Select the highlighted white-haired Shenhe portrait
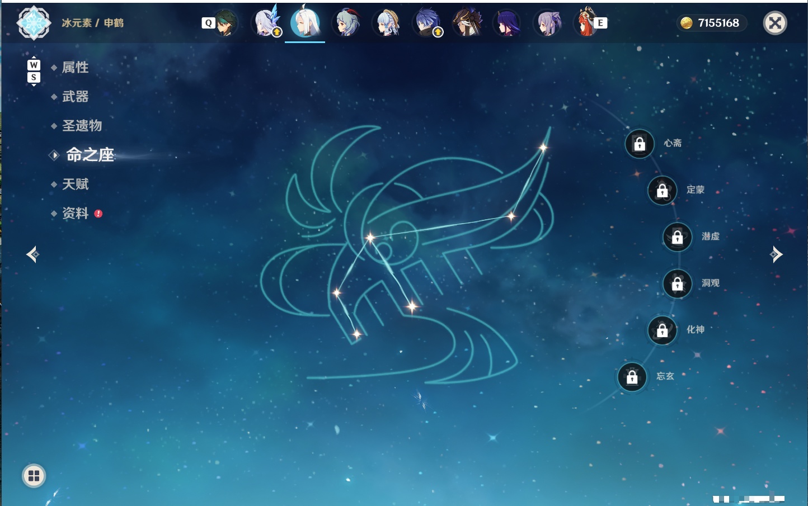This screenshot has height=506, width=808. tap(306, 23)
